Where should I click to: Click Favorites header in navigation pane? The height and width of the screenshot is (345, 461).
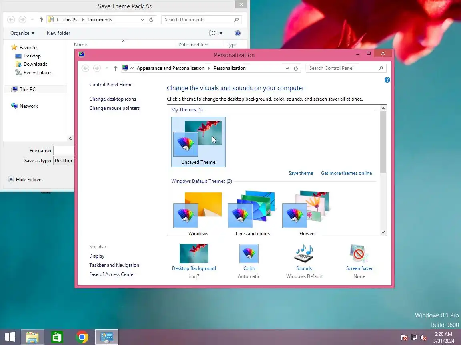point(25,48)
